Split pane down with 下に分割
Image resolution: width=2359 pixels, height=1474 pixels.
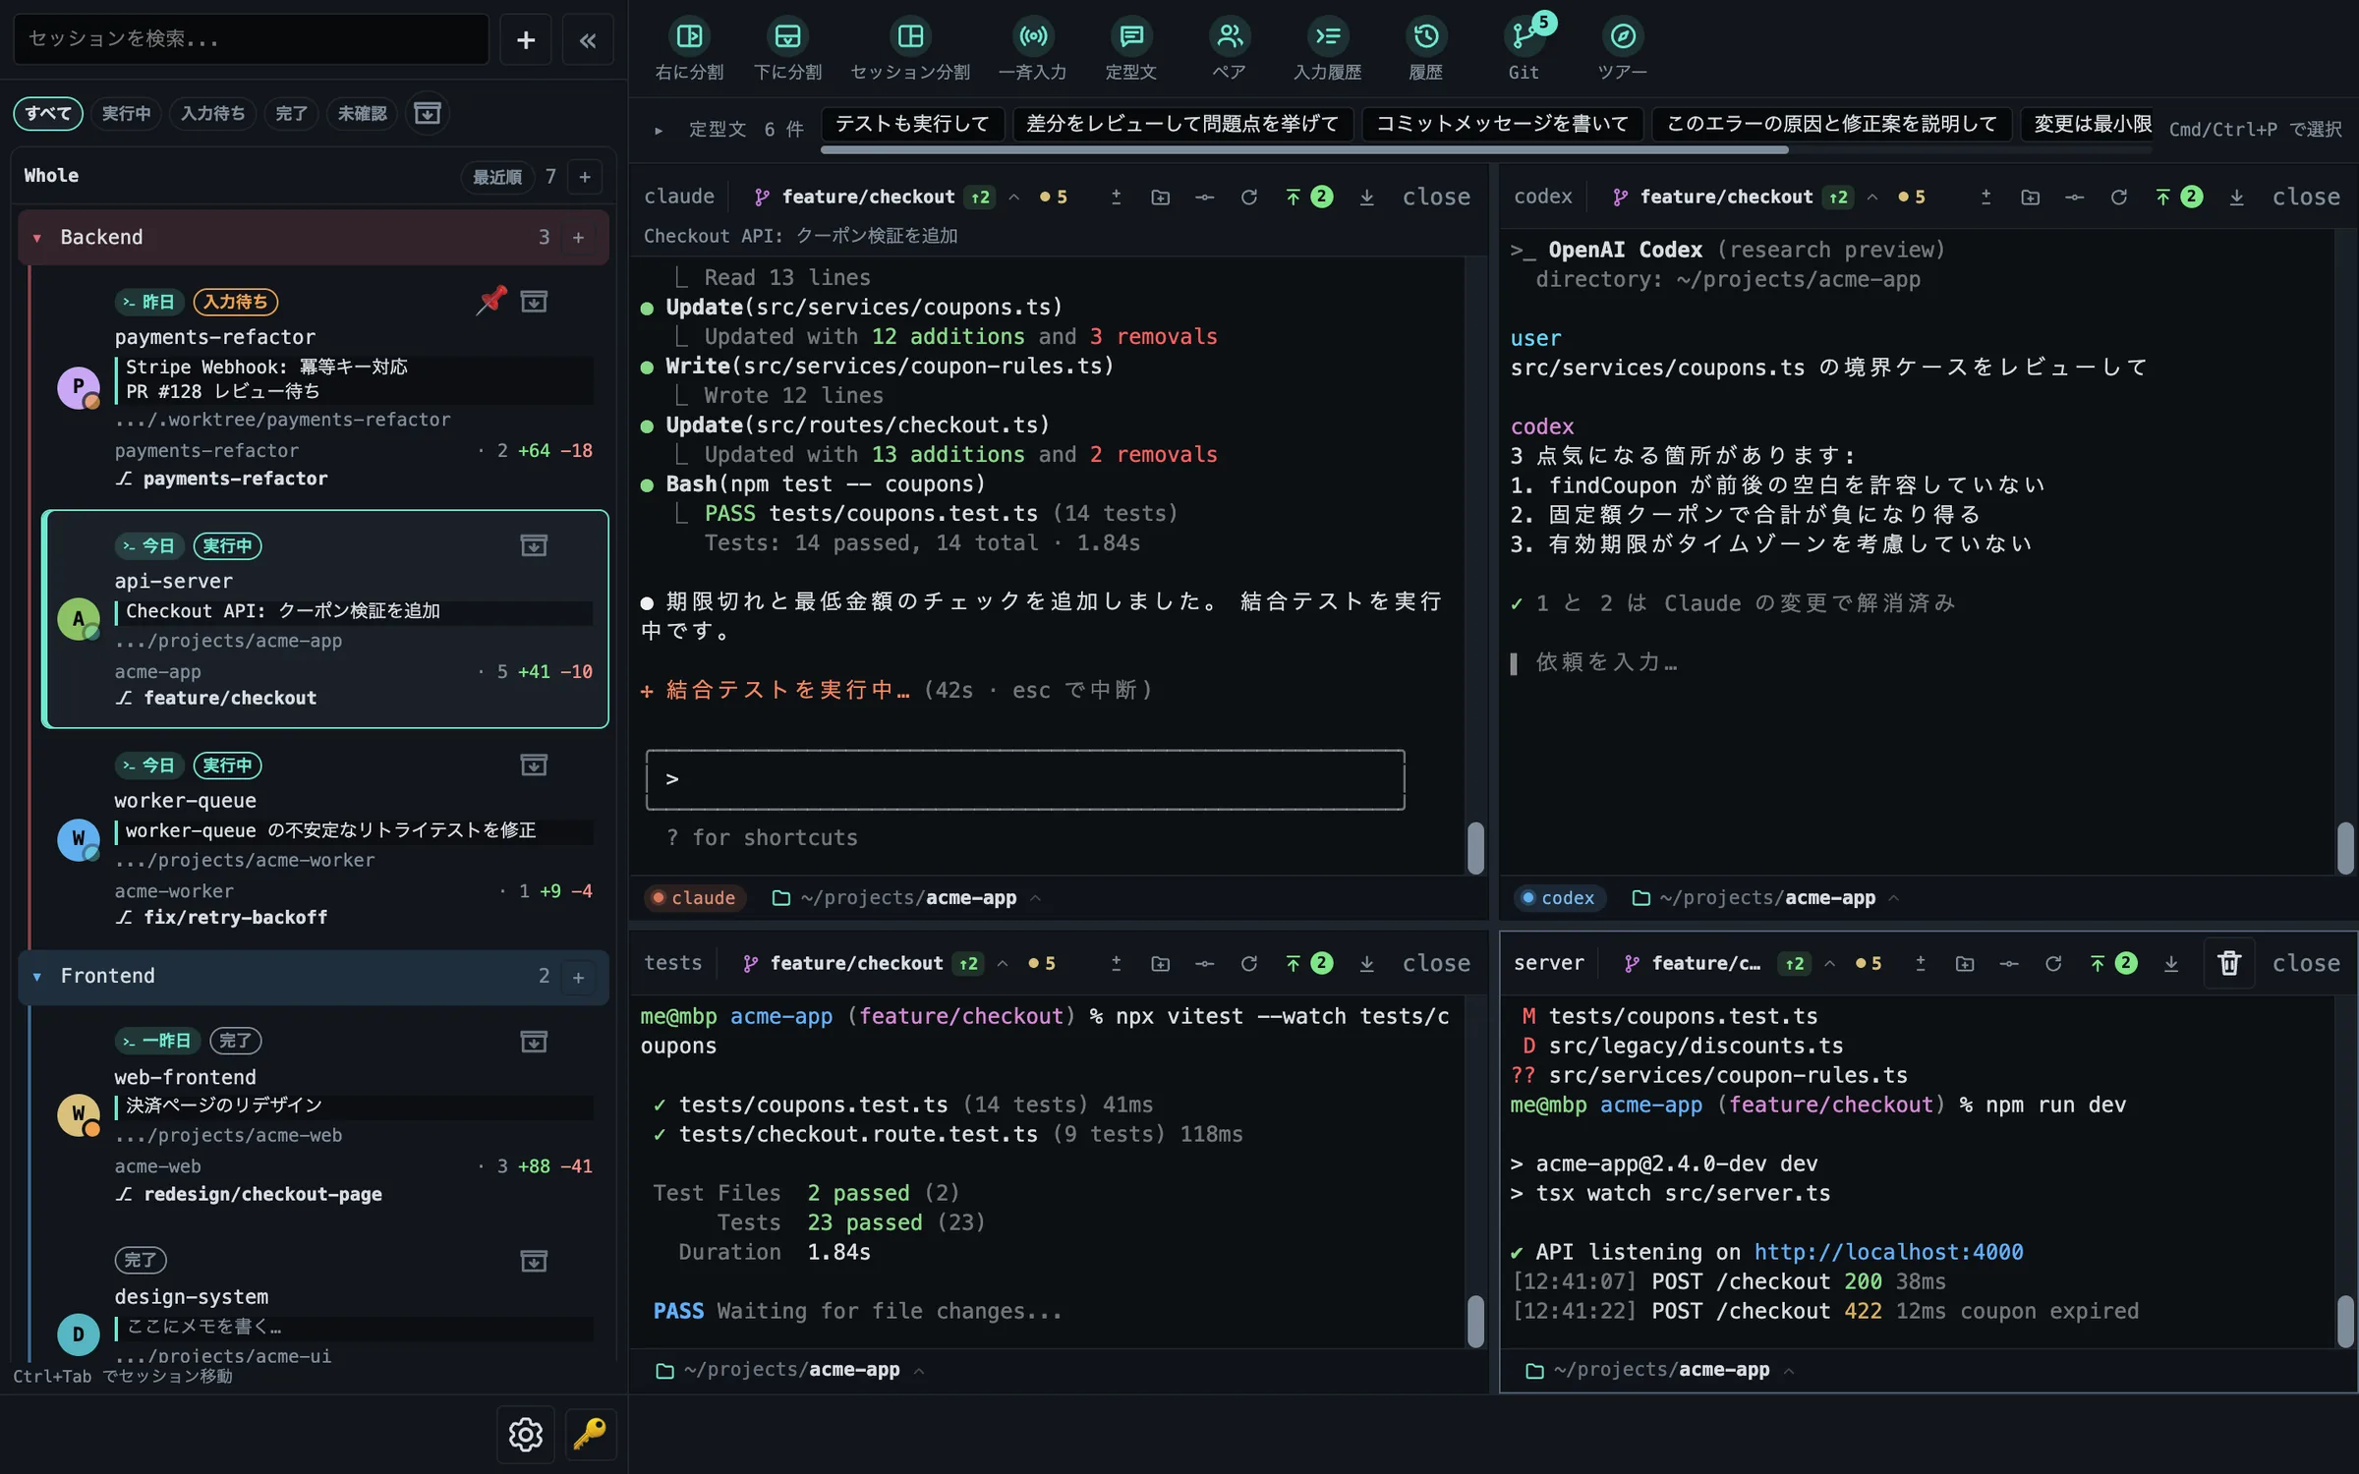point(787,49)
